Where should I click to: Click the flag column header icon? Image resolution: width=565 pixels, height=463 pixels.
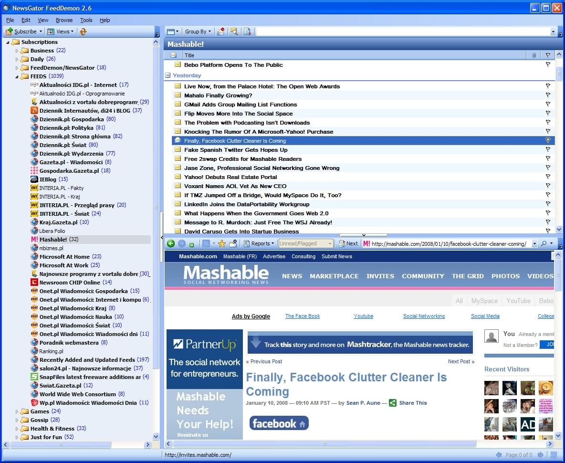[548, 55]
